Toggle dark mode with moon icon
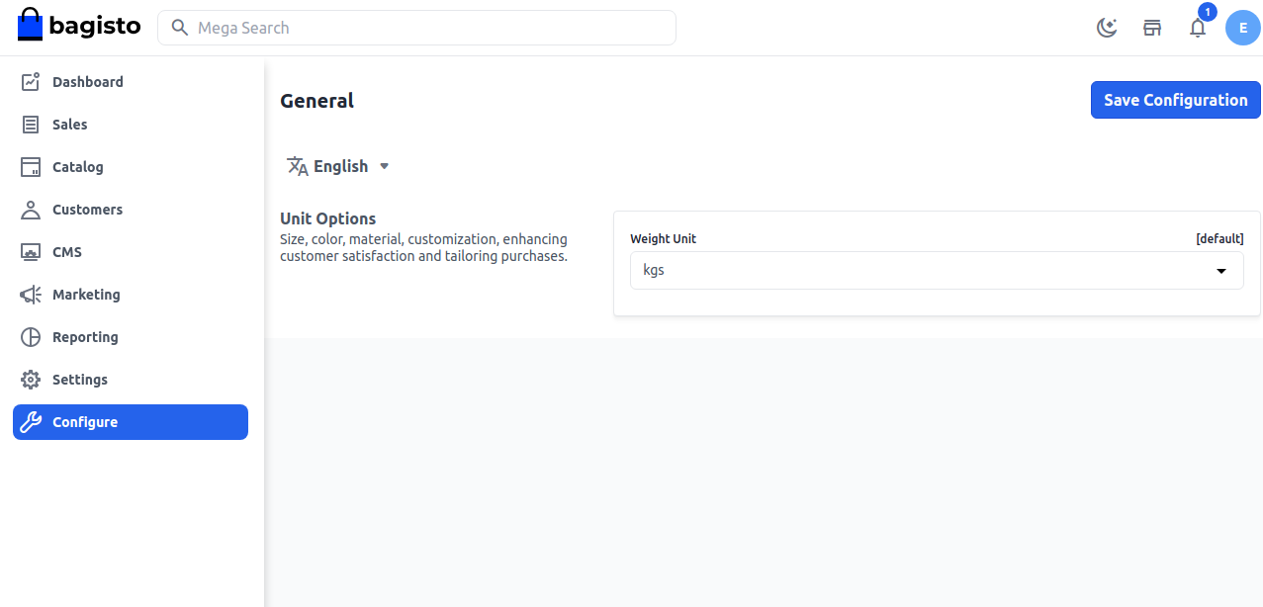 coord(1107,28)
